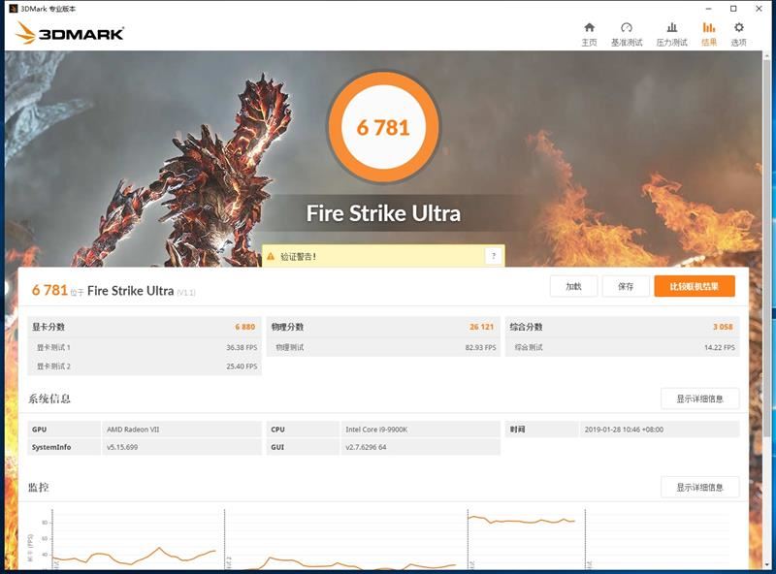776x574 pixels.
Task: Select the results (结果) bar icon
Action: point(709,28)
